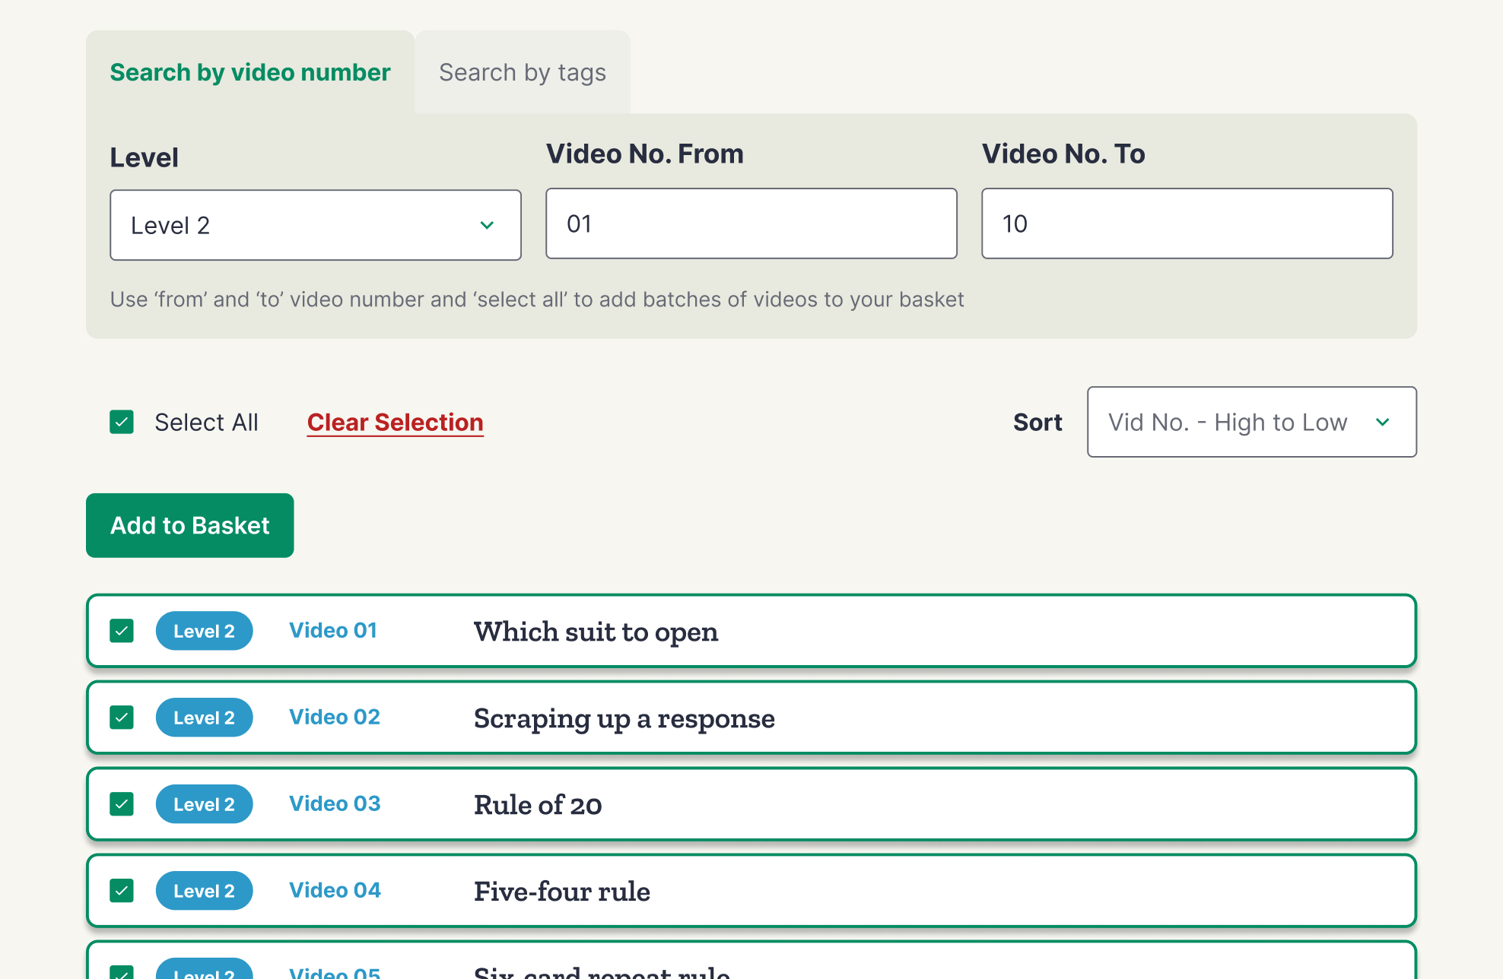
Task: Uncheck the Video 04 Five-four rule checkbox
Action: point(122,891)
